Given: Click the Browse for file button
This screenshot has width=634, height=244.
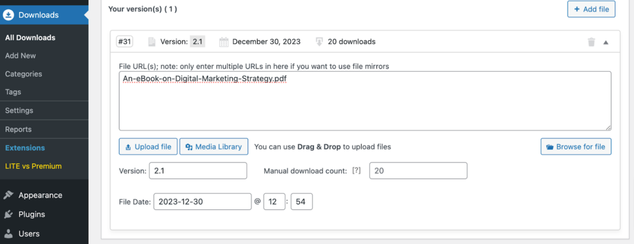Looking at the screenshot, I should (x=576, y=147).
